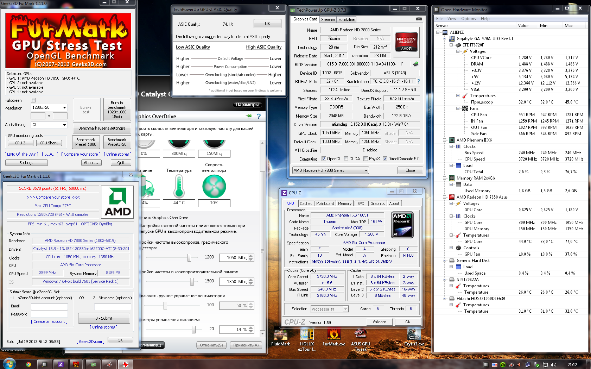
Task: Click the Email field in Submit Score
Action: pyautogui.click(x=49, y=306)
